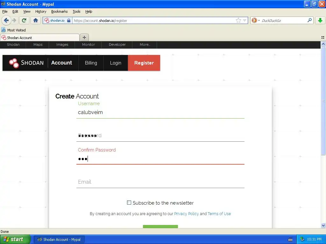Open the Terms of Use link

tap(219, 213)
